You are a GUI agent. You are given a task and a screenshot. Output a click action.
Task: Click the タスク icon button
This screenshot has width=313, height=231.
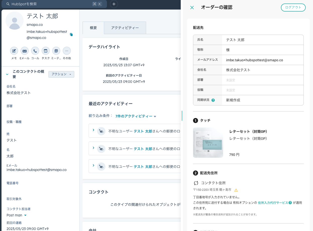[x=46, y=51]
